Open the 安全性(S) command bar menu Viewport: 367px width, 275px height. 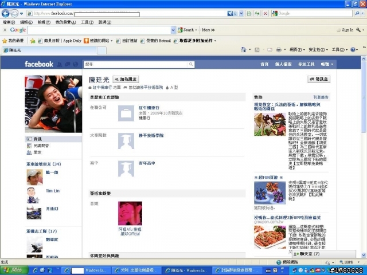tap(318, 50)
